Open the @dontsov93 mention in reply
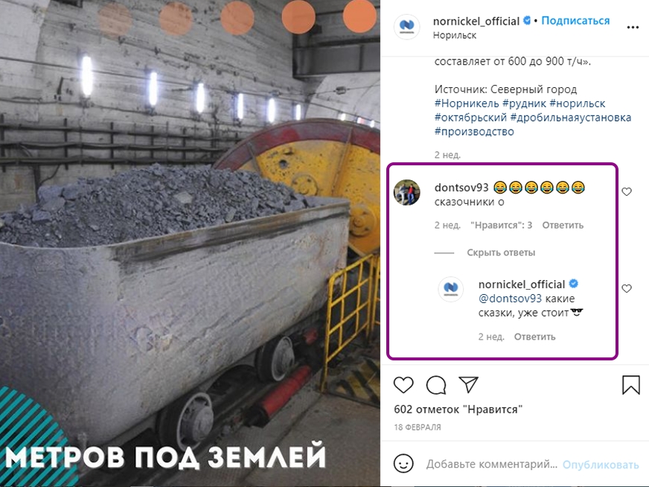649x487 pixels. pyautogui.click(x=510, y=299)
